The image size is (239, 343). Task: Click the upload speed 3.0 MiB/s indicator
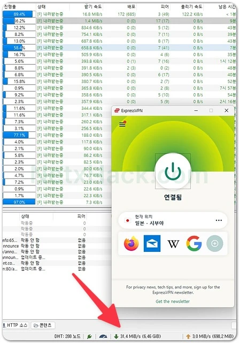point(210,336)
